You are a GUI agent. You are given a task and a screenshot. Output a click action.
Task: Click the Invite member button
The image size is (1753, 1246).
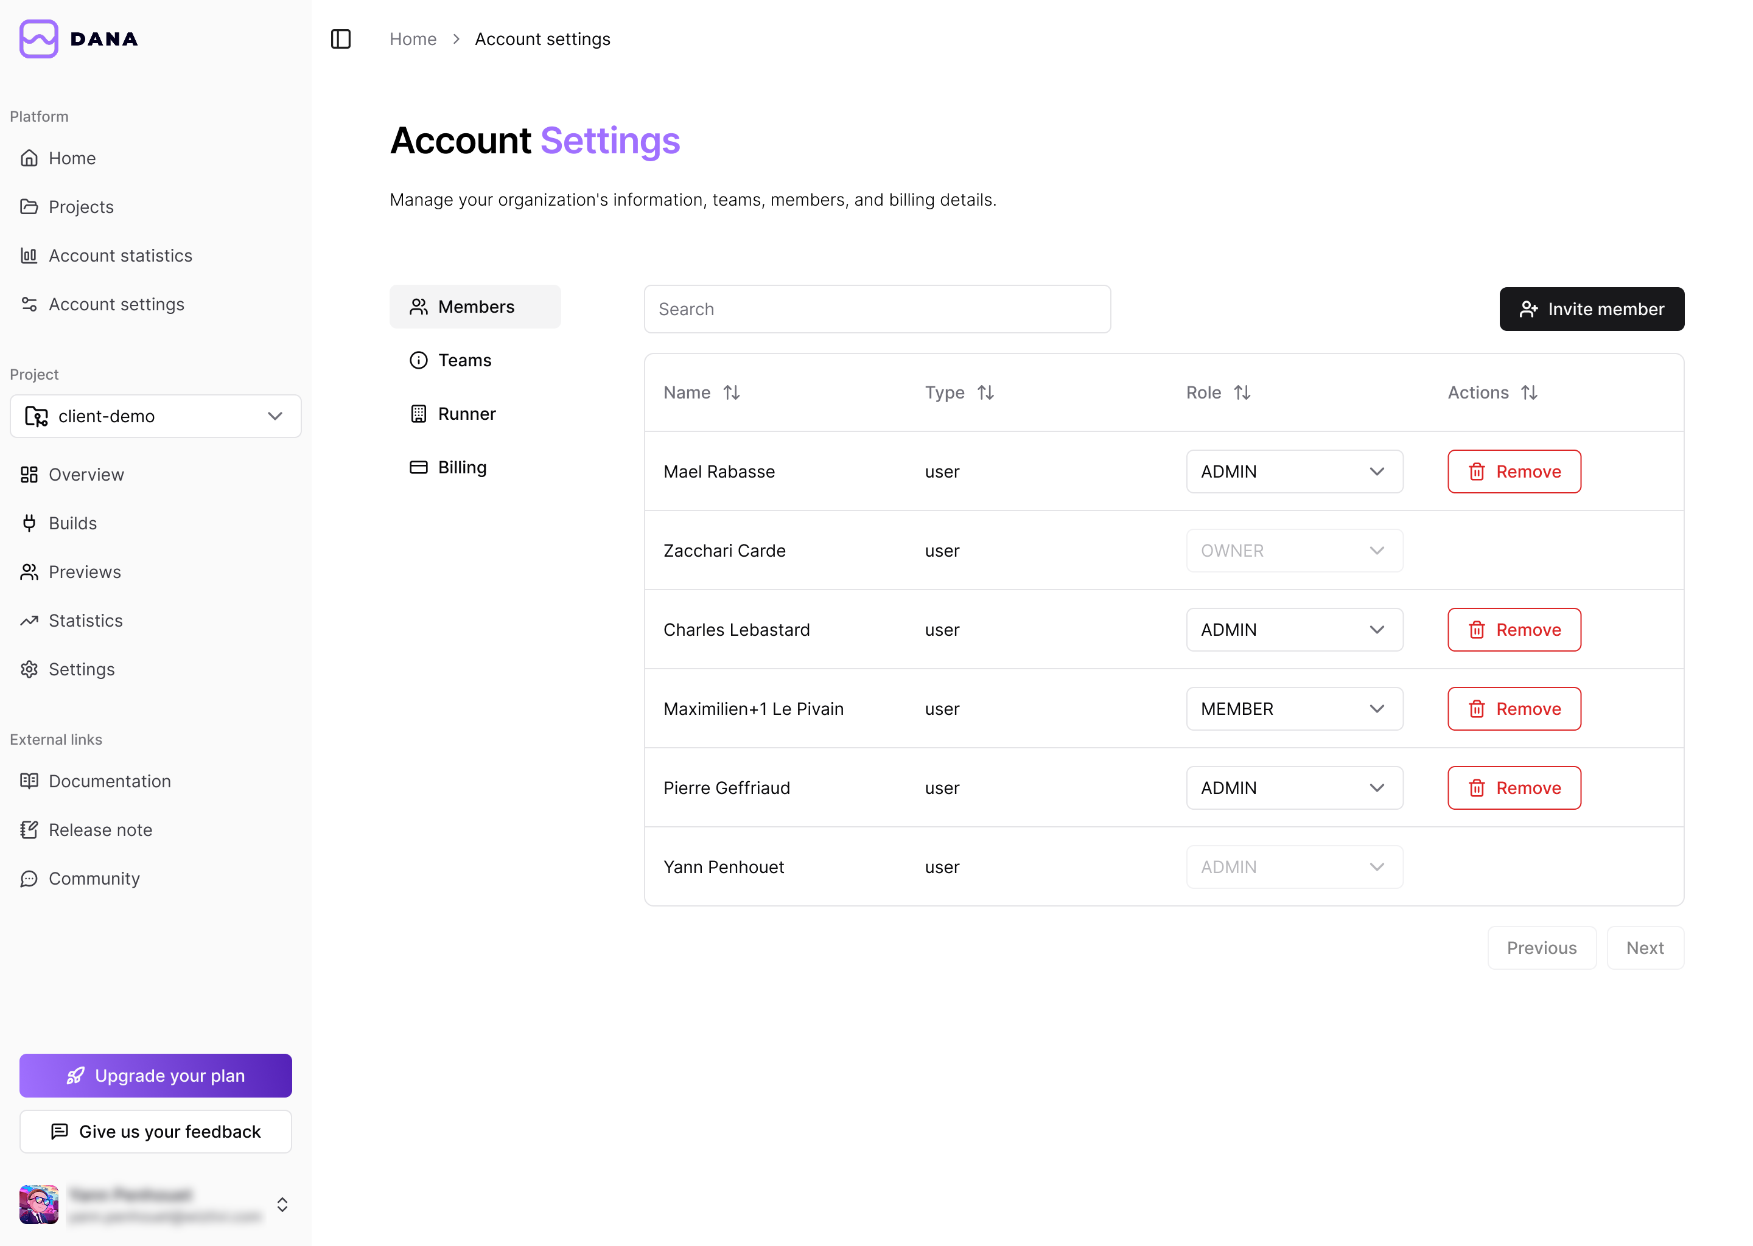click(1591, 309)
